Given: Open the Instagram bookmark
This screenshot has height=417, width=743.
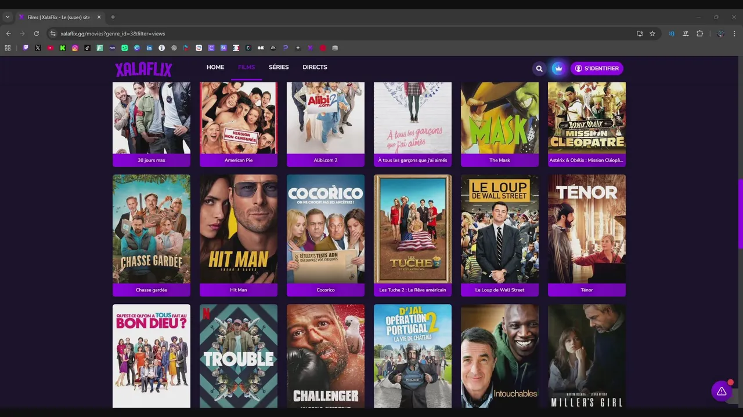Looking at the screenshot, I should [x=75, y=48].
